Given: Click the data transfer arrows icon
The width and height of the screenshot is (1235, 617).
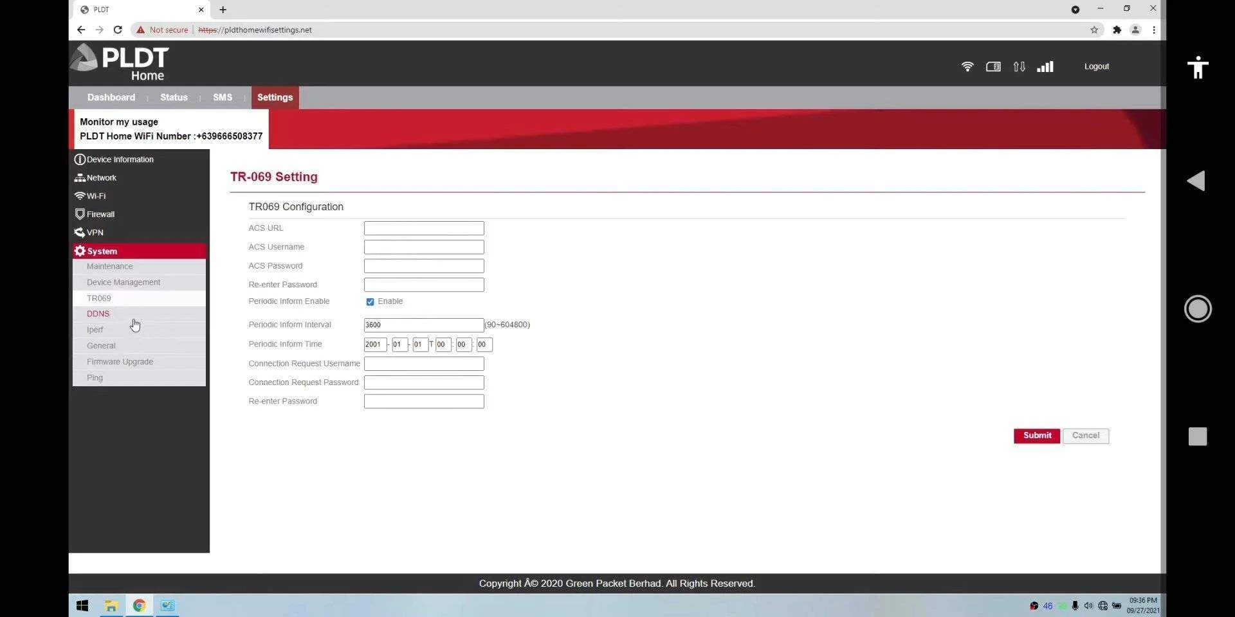Looking at the screenshot, I should tap(1019, 66).
